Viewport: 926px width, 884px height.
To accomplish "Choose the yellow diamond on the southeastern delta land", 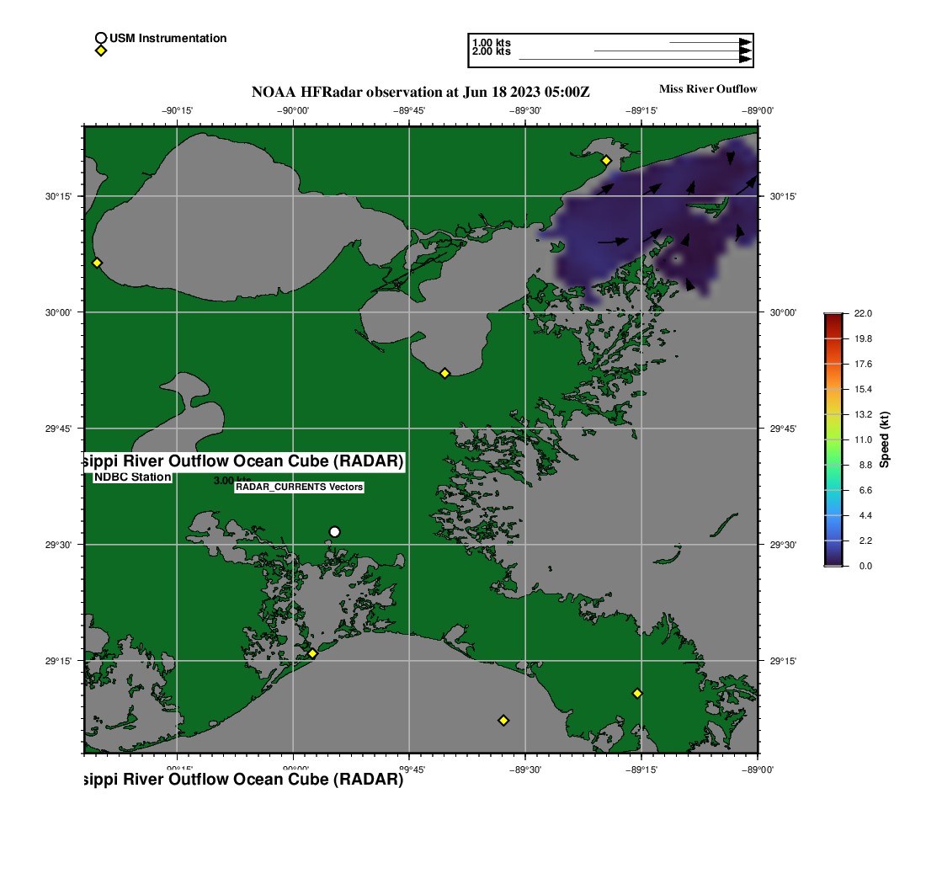I will click(x=637, y=693).
